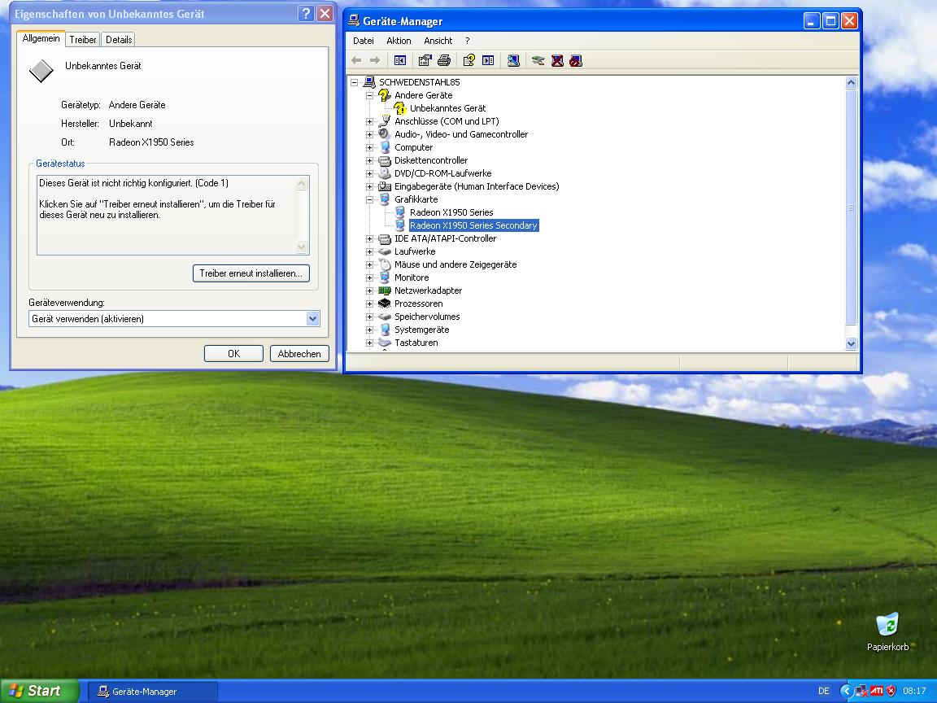
Task: Click the Start button
Action: (x=39, y=691)
